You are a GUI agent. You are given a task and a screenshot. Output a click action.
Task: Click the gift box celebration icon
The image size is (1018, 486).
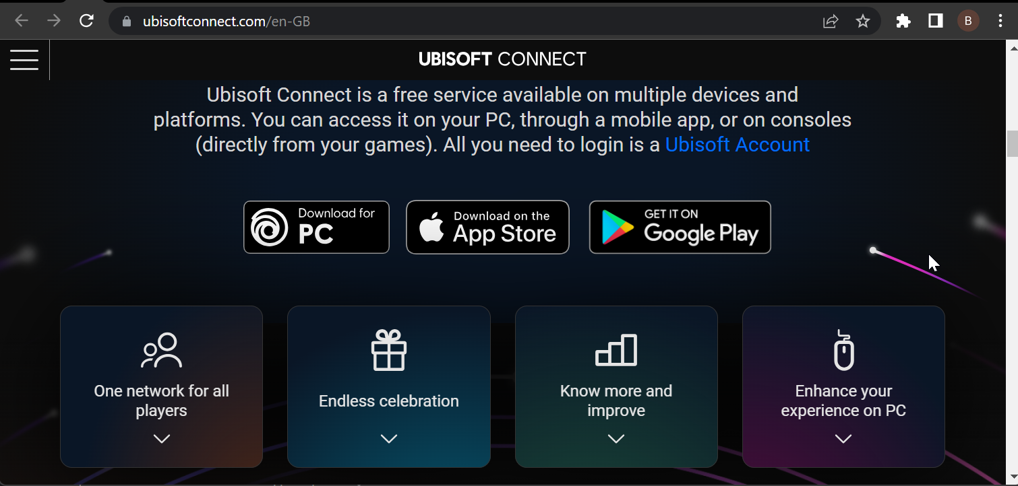389,350
